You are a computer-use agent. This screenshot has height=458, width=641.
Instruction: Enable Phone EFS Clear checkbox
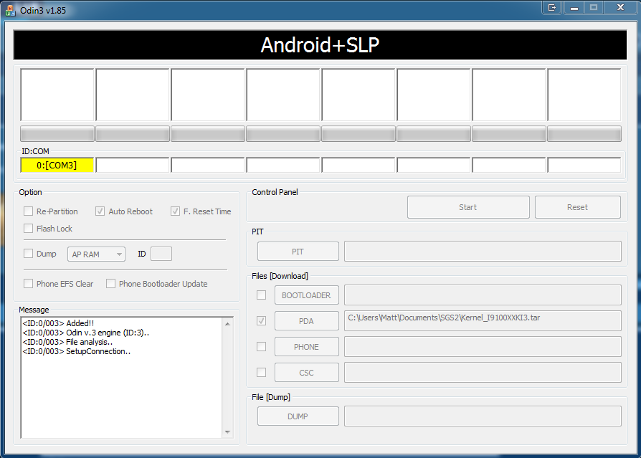(x=28, y=284)
